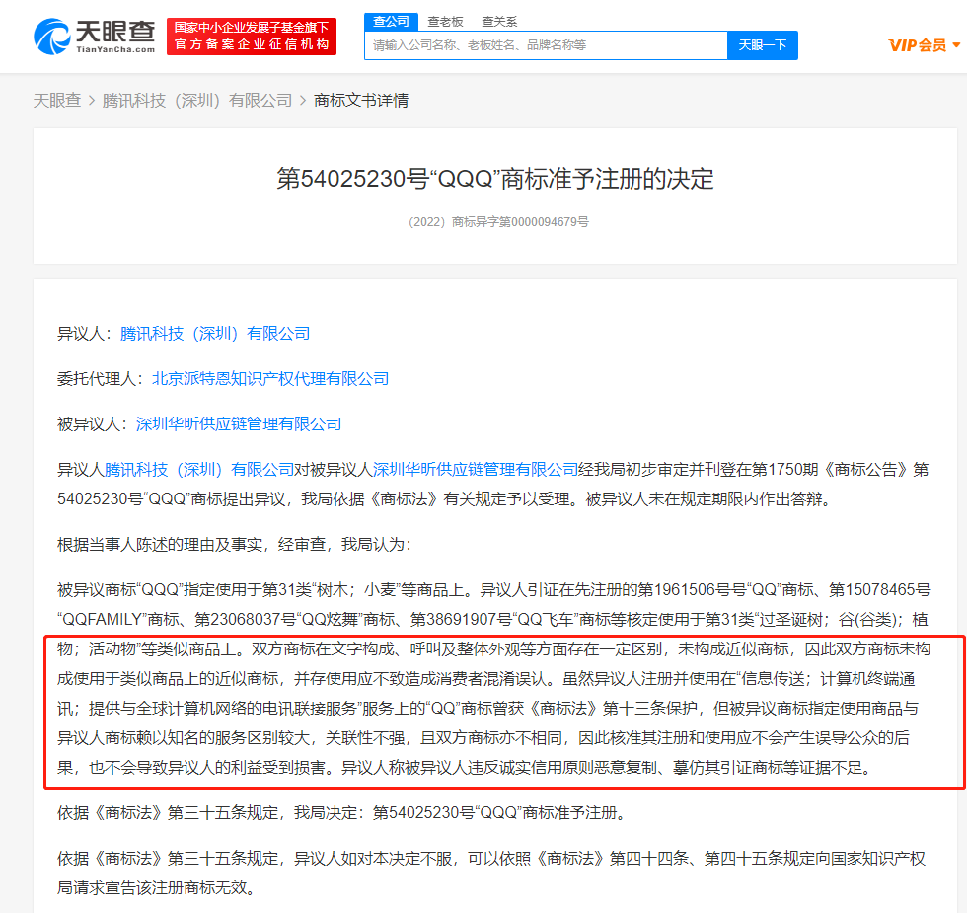Click agent link 北京派特恩知识产权代理有限公司
967x913 pixels.
point(271,378)
